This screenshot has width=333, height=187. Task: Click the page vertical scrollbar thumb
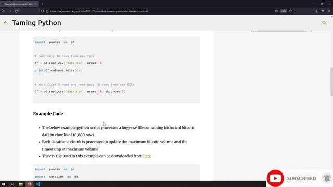(x=331, y=82)
